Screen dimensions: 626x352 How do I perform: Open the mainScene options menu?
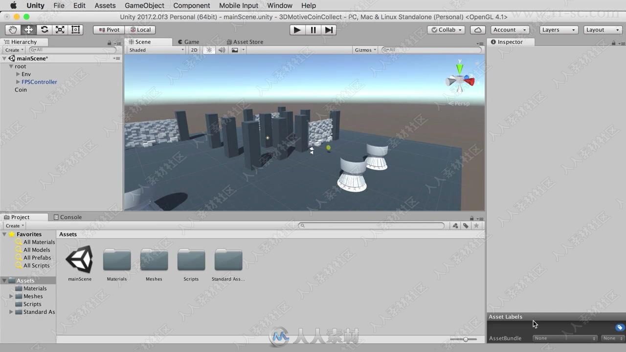click(x=116, y=58)
